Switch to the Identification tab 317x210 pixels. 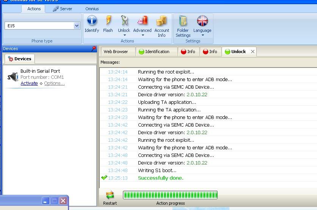coord(157,52)
